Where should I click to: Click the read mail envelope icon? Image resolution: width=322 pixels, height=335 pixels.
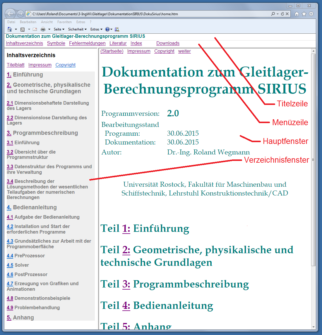pyautogui.click(x=35, y=29)
